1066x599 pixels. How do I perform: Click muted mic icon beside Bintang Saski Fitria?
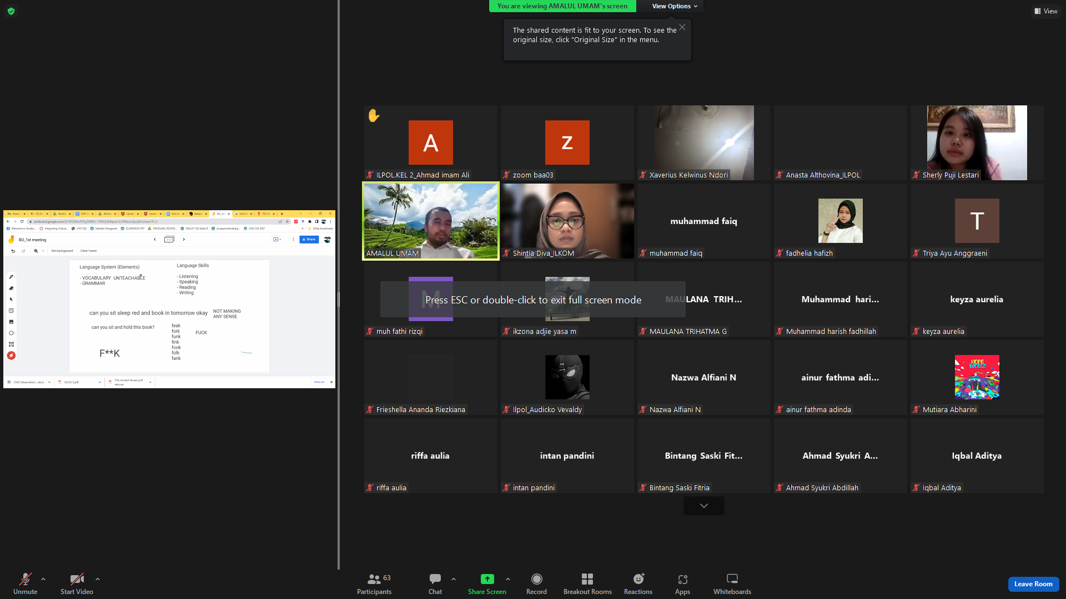643,488
